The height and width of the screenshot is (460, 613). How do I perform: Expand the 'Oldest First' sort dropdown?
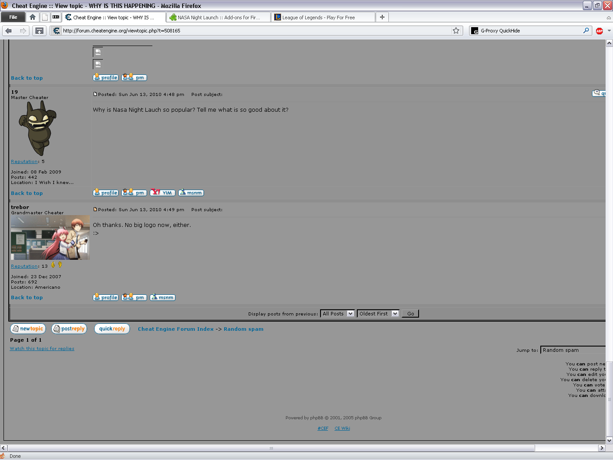[378, 314]
